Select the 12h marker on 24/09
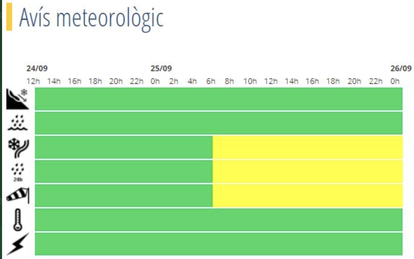This screenshot has width=414, height=259. (33, 82)
